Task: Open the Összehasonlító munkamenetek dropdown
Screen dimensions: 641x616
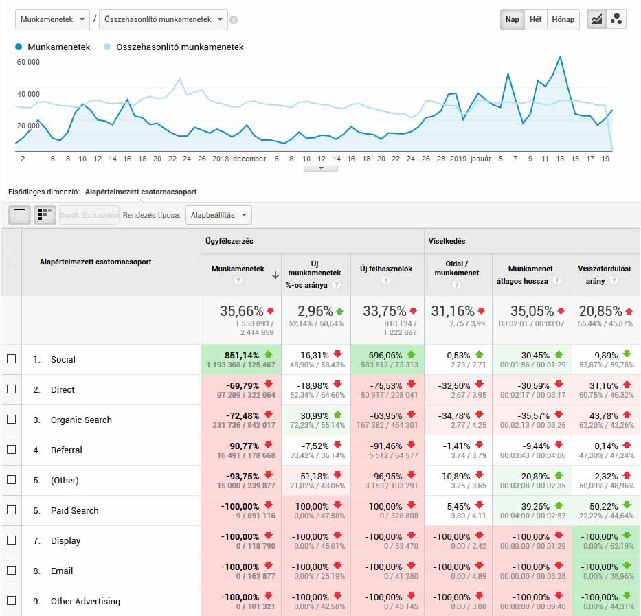Action: pos(164,20)
